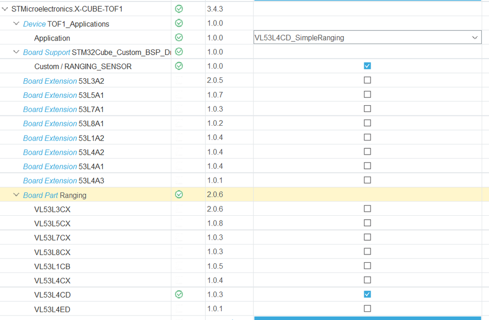Click version 3.4.3 of X-CUBE-TOF1
Viewport: 489px width, 320px height.
215,9
